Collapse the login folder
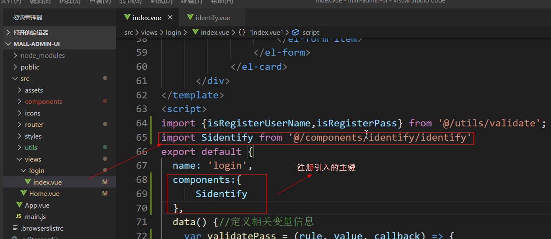 [24, 170]
